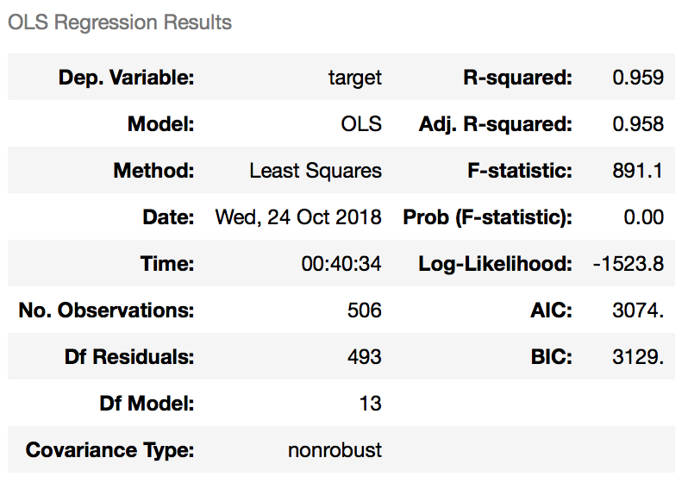Click the Prob (F-statistic) label
The image size is (688, 483).
click(487, 217)
